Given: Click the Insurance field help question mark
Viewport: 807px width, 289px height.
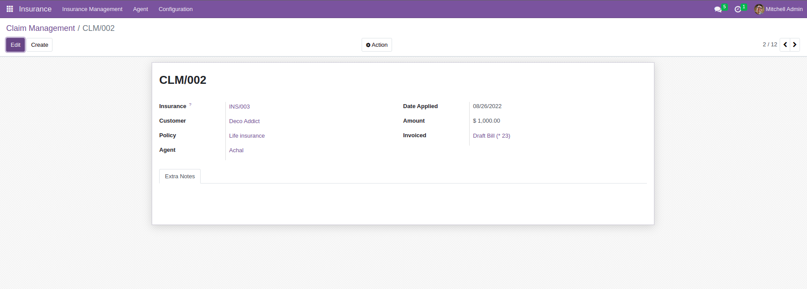Looking at the screenshot, I should coord(191,105).
